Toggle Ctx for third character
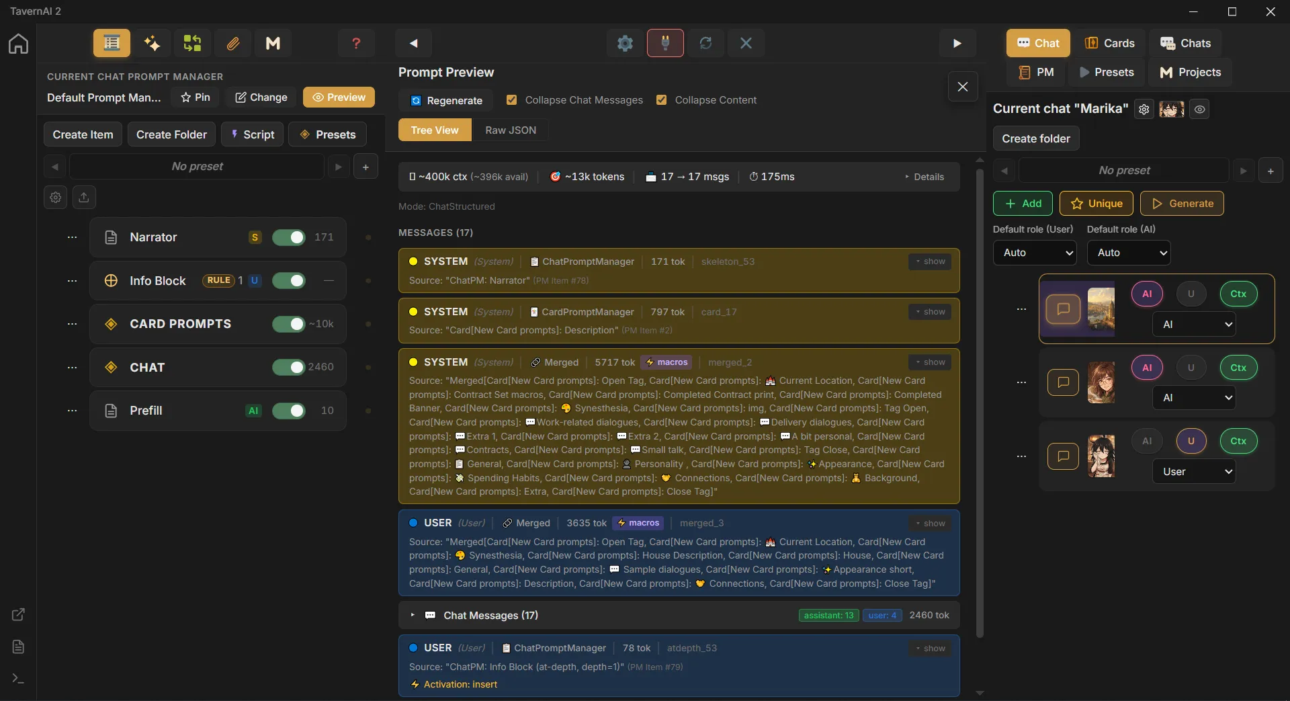 pyautogui.click(x=1238, y=441)
